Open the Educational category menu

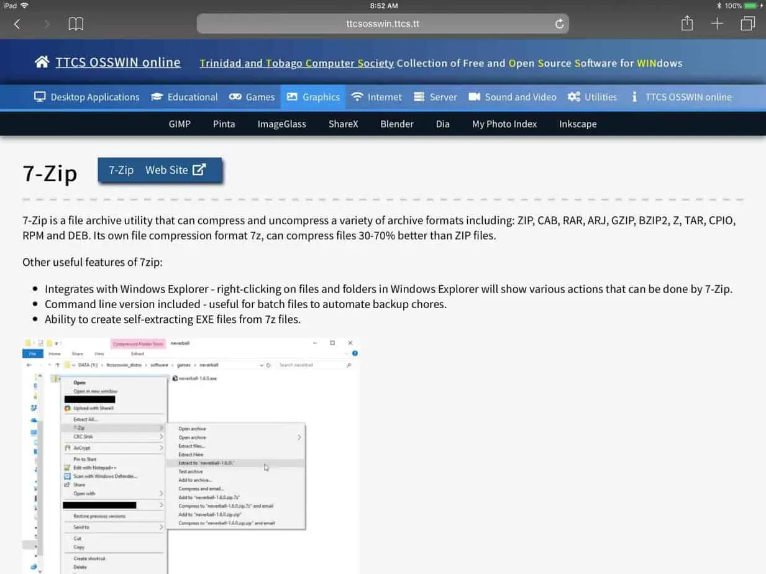(x=192, y=97)
